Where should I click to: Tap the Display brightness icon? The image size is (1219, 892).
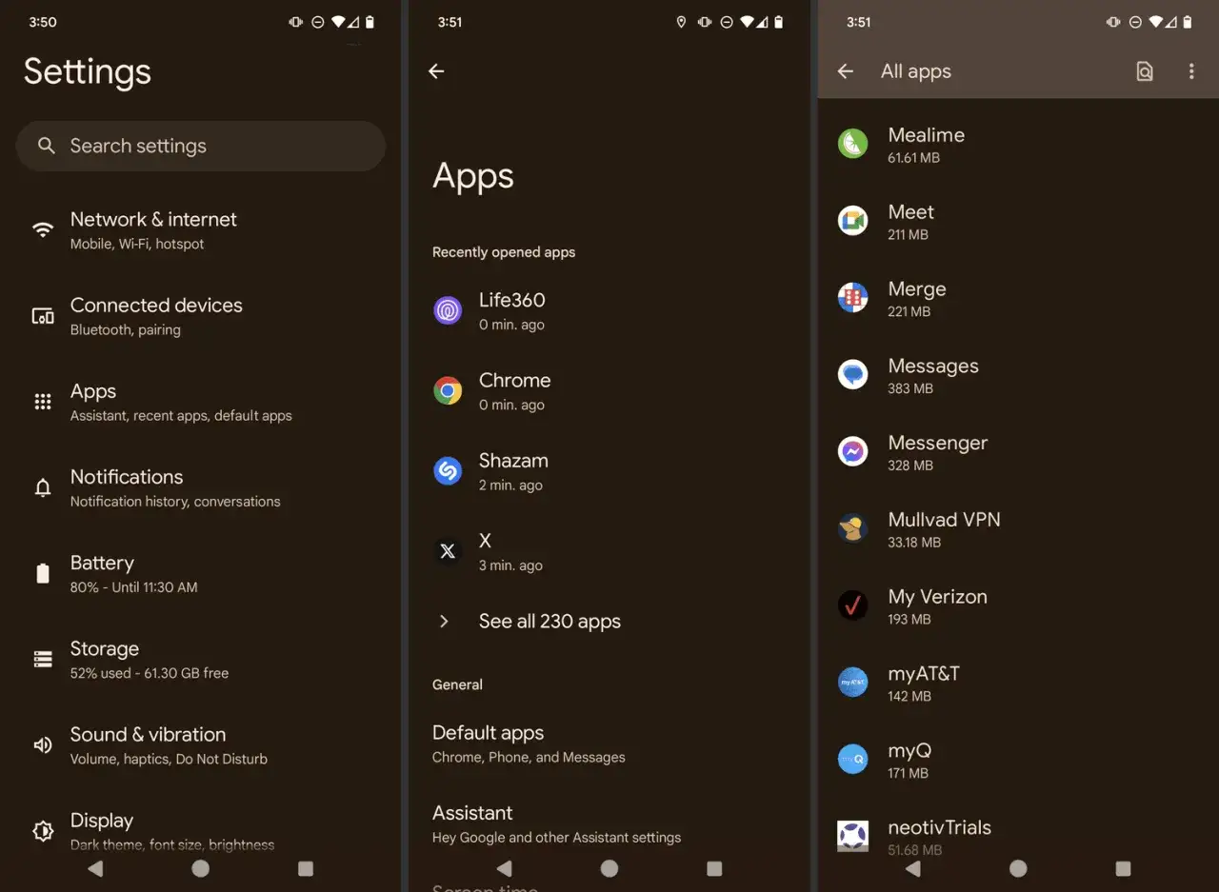[43, 830]
